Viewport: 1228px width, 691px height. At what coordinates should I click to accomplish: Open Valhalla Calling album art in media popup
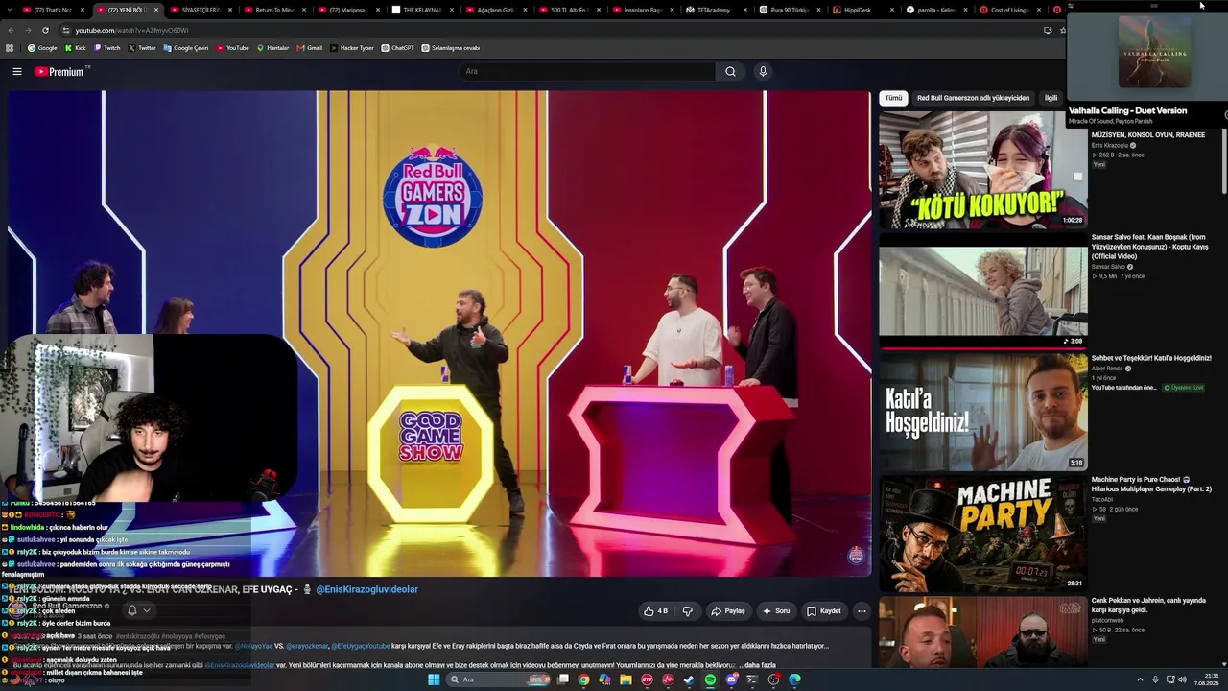click(x=1154, y=52)
